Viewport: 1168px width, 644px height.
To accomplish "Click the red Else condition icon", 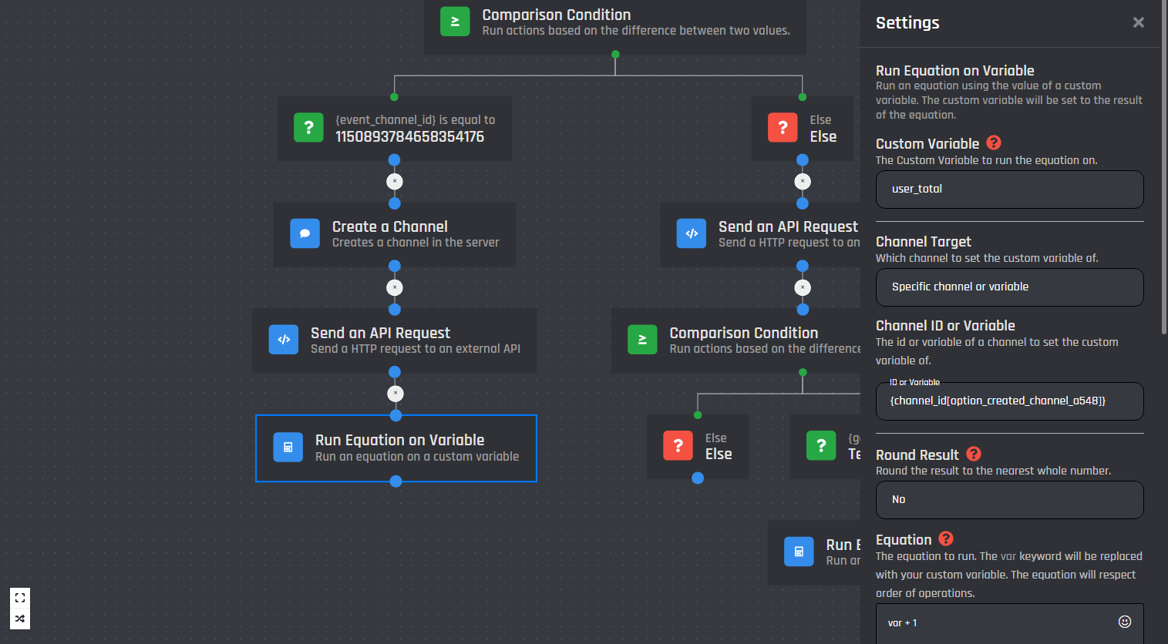I will [783, 128].
